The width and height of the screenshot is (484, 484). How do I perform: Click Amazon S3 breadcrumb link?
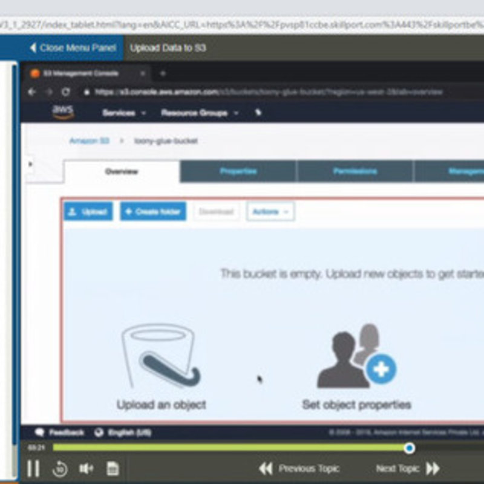(89, 141)
